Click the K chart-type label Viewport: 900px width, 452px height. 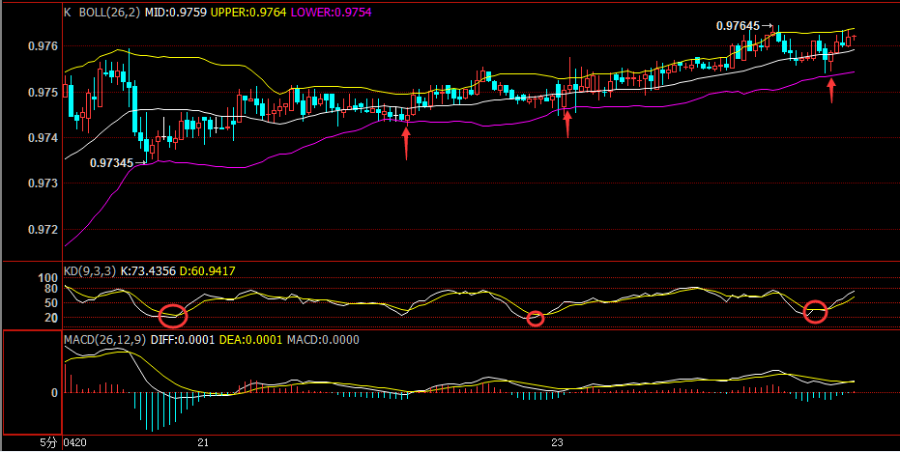pos(67,12)
